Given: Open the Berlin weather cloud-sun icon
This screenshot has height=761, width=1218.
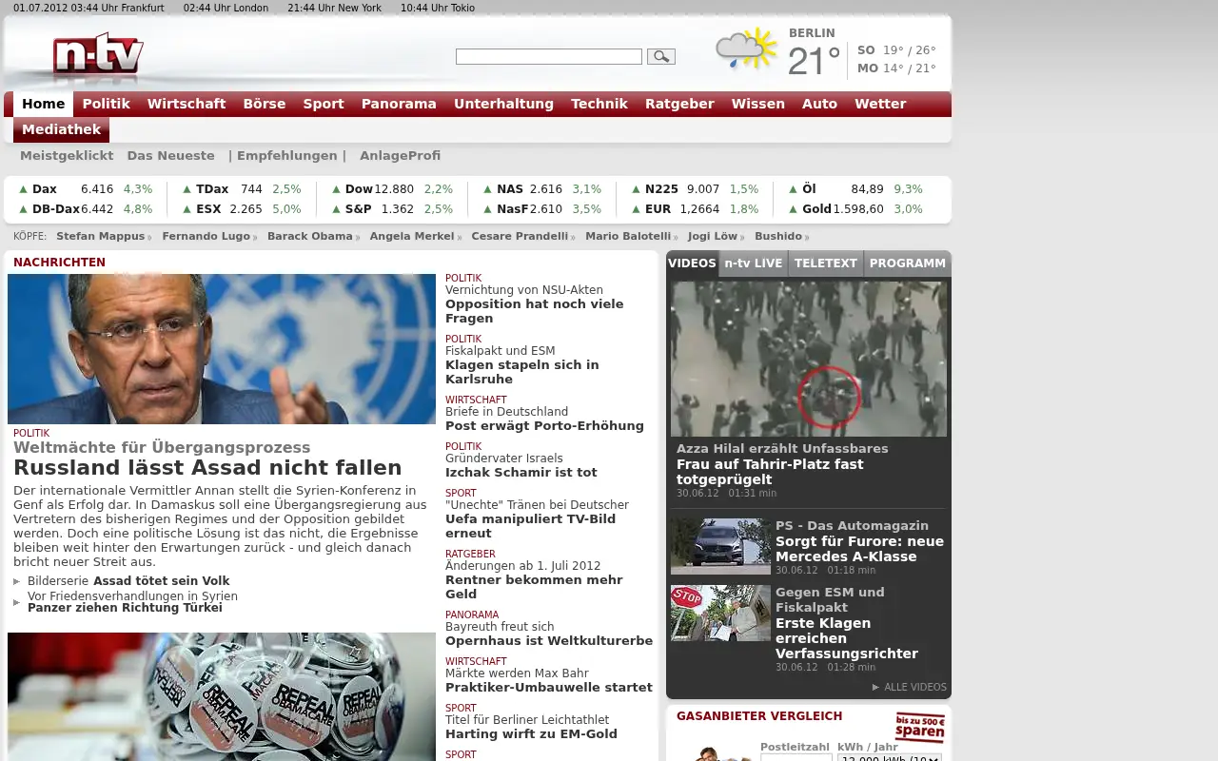Looking at the screenshot, I should 746,49.
